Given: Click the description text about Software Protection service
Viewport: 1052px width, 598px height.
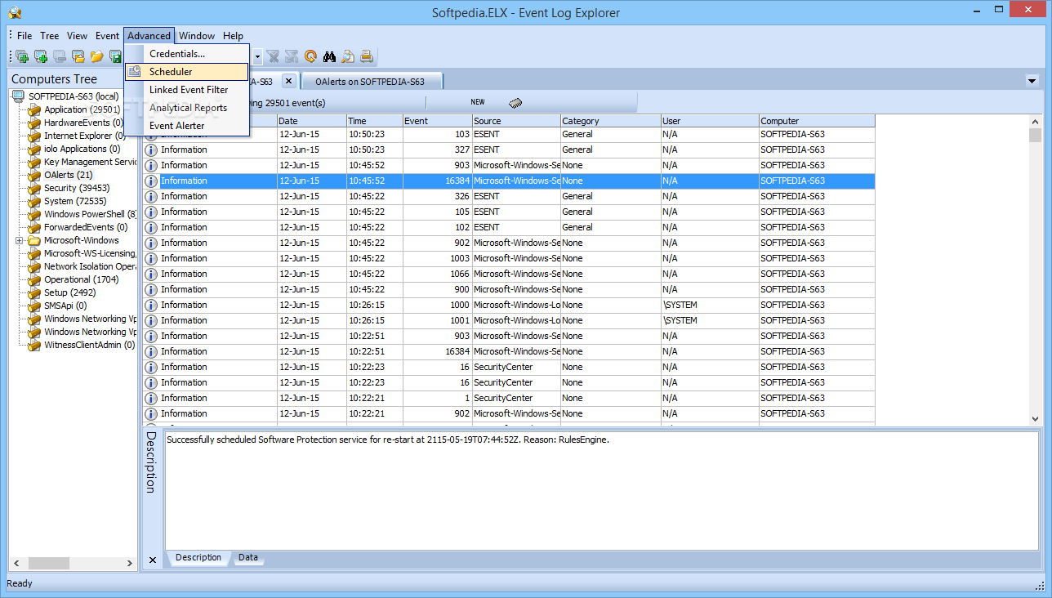Looking at the screenshot, I should click(x=388, y=440).
